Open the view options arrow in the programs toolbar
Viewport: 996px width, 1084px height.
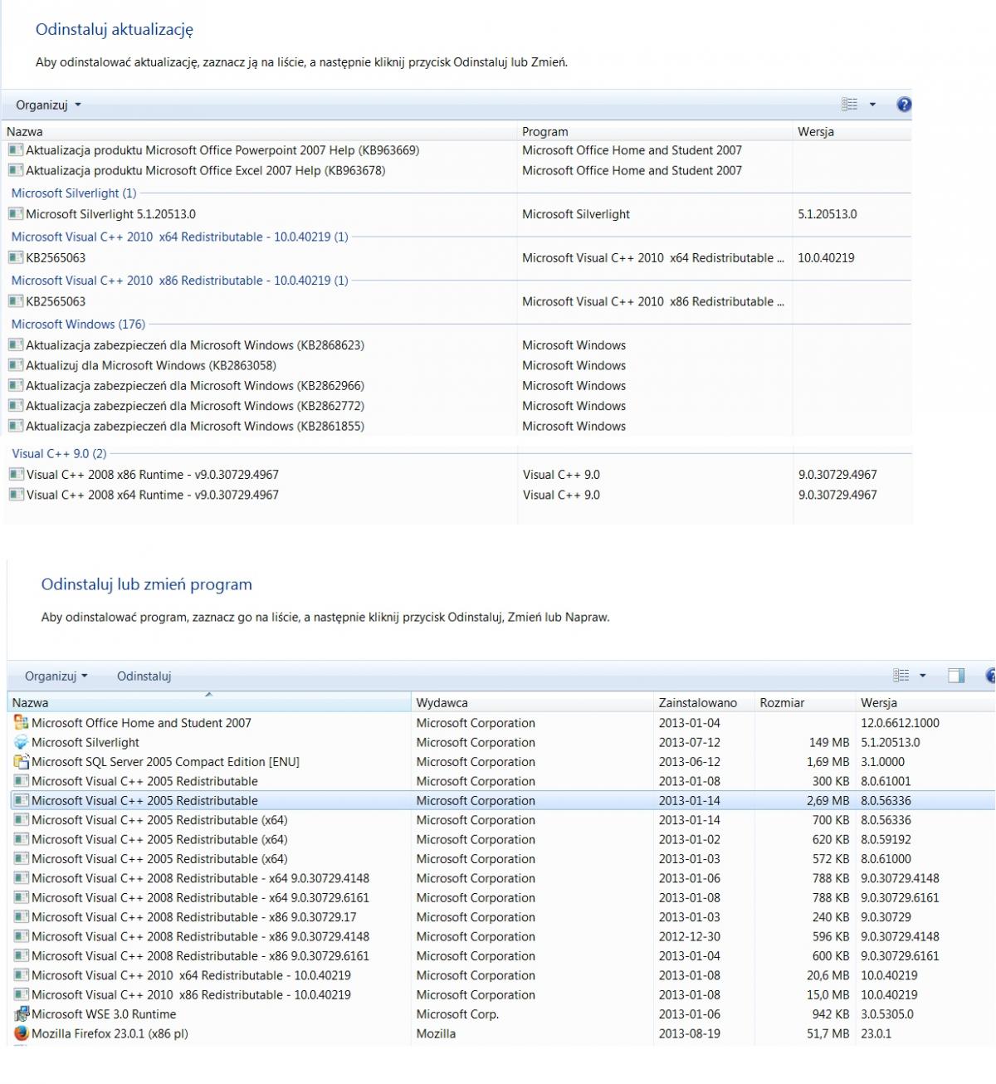[922, 676]
